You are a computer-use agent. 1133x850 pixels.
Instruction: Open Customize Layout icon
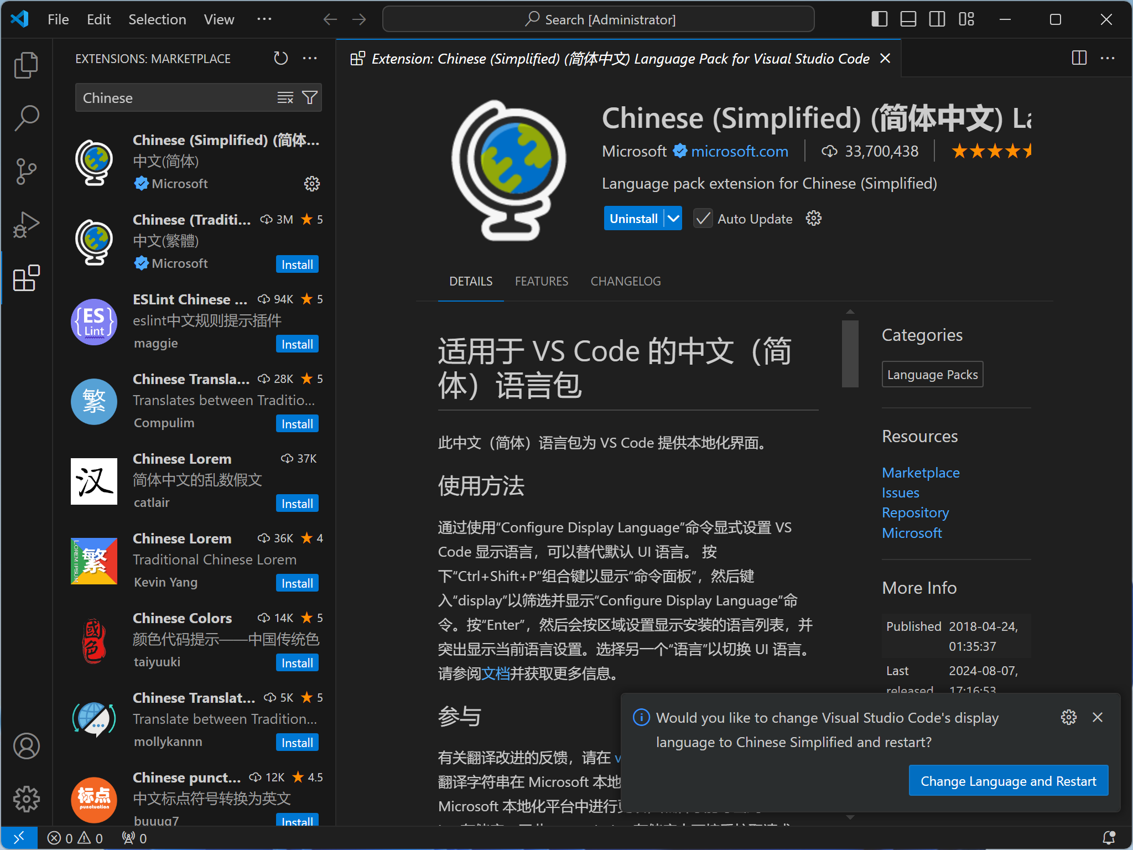click(x=966, y=19)
